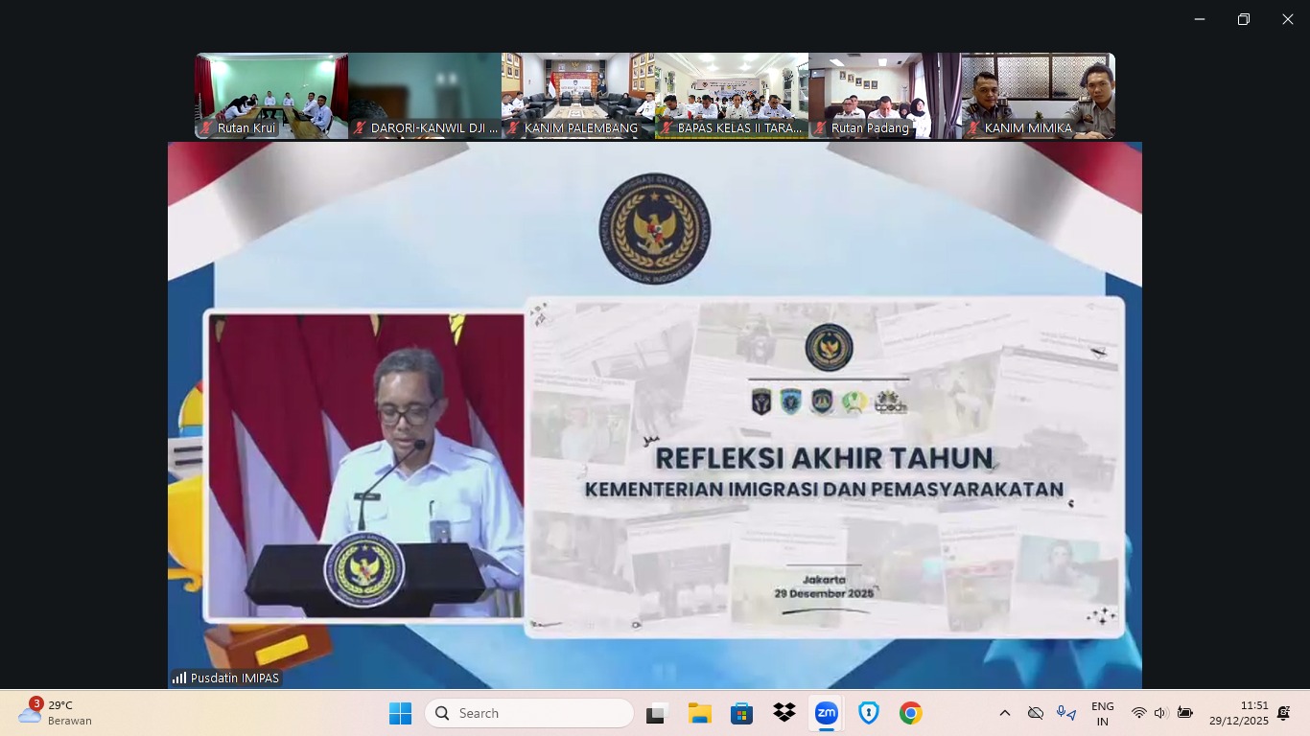The image size is (1310, 736).
Task: Click the Windows Start button
Action: pos(400,713)
